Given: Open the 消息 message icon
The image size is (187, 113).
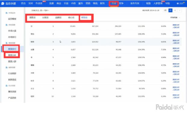Looking at the screenshot, I should pos(178,3).
